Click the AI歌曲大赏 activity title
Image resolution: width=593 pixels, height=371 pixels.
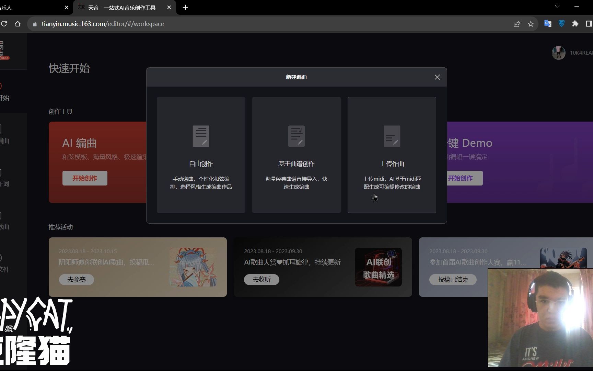coord(292,262)
